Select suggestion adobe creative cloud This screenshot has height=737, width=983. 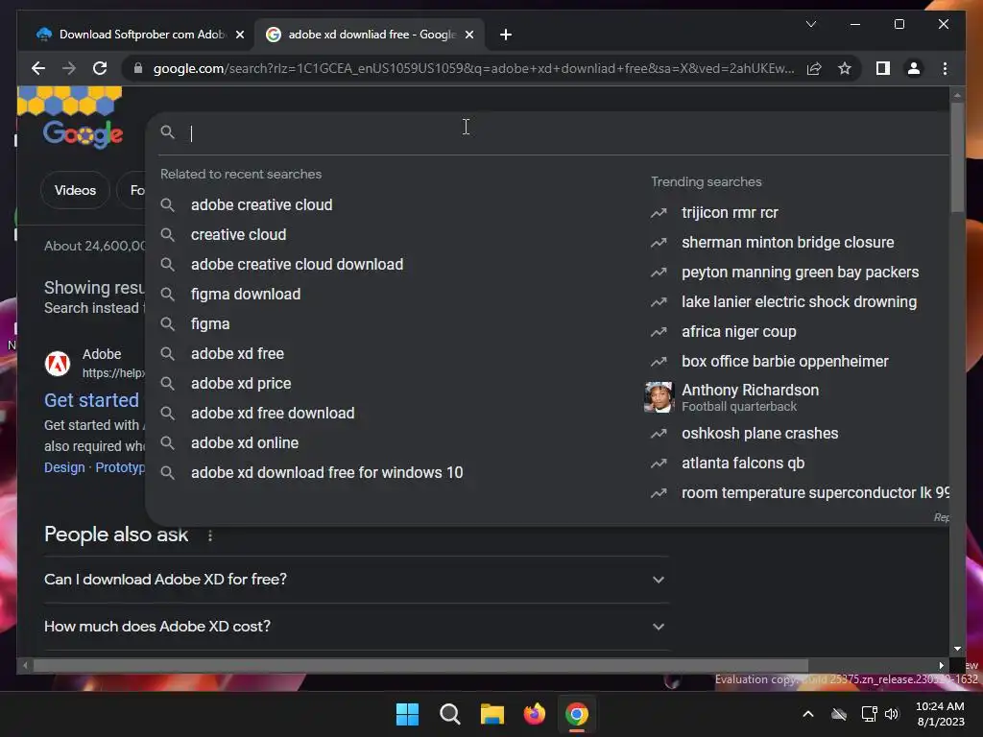pos(261,205)
